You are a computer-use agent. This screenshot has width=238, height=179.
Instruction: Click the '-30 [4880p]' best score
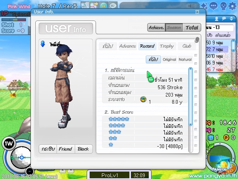point(170,146)
